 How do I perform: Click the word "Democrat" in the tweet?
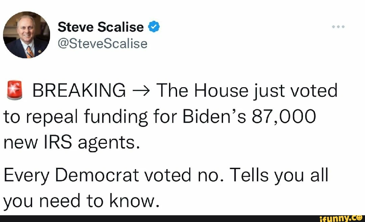click(x=96, y=176)
